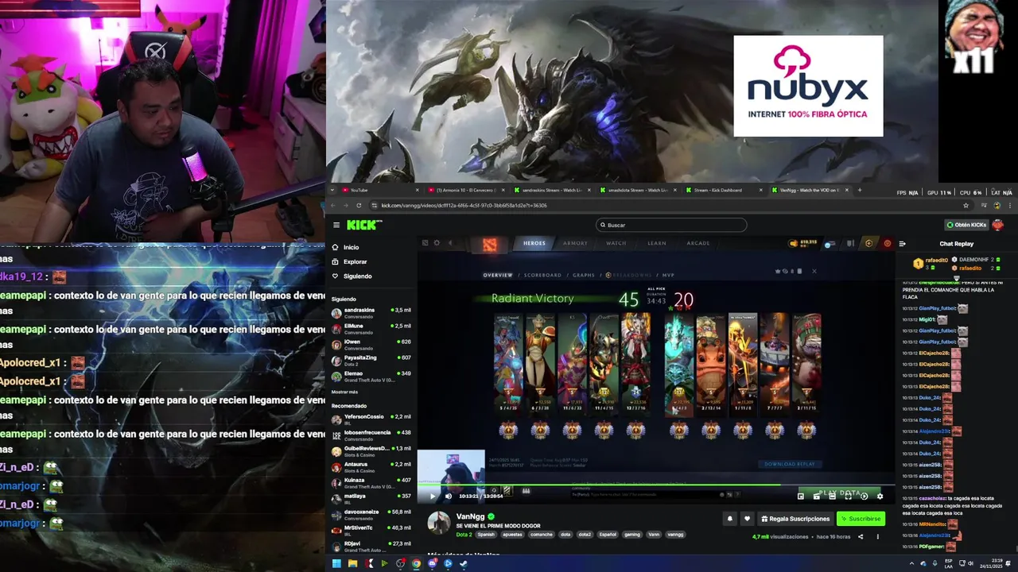Open video player settings gear
The height and width of the screenshot is (572, 1018).
[x=880, y=496]
